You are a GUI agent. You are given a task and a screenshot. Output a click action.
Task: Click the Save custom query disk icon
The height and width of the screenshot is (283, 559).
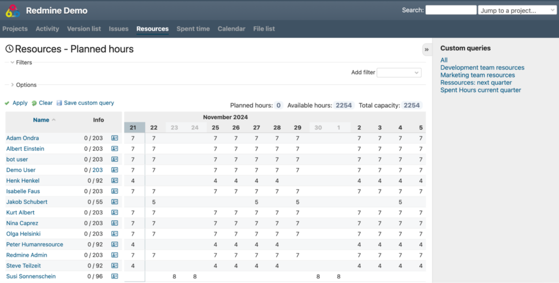click(60, 103)
